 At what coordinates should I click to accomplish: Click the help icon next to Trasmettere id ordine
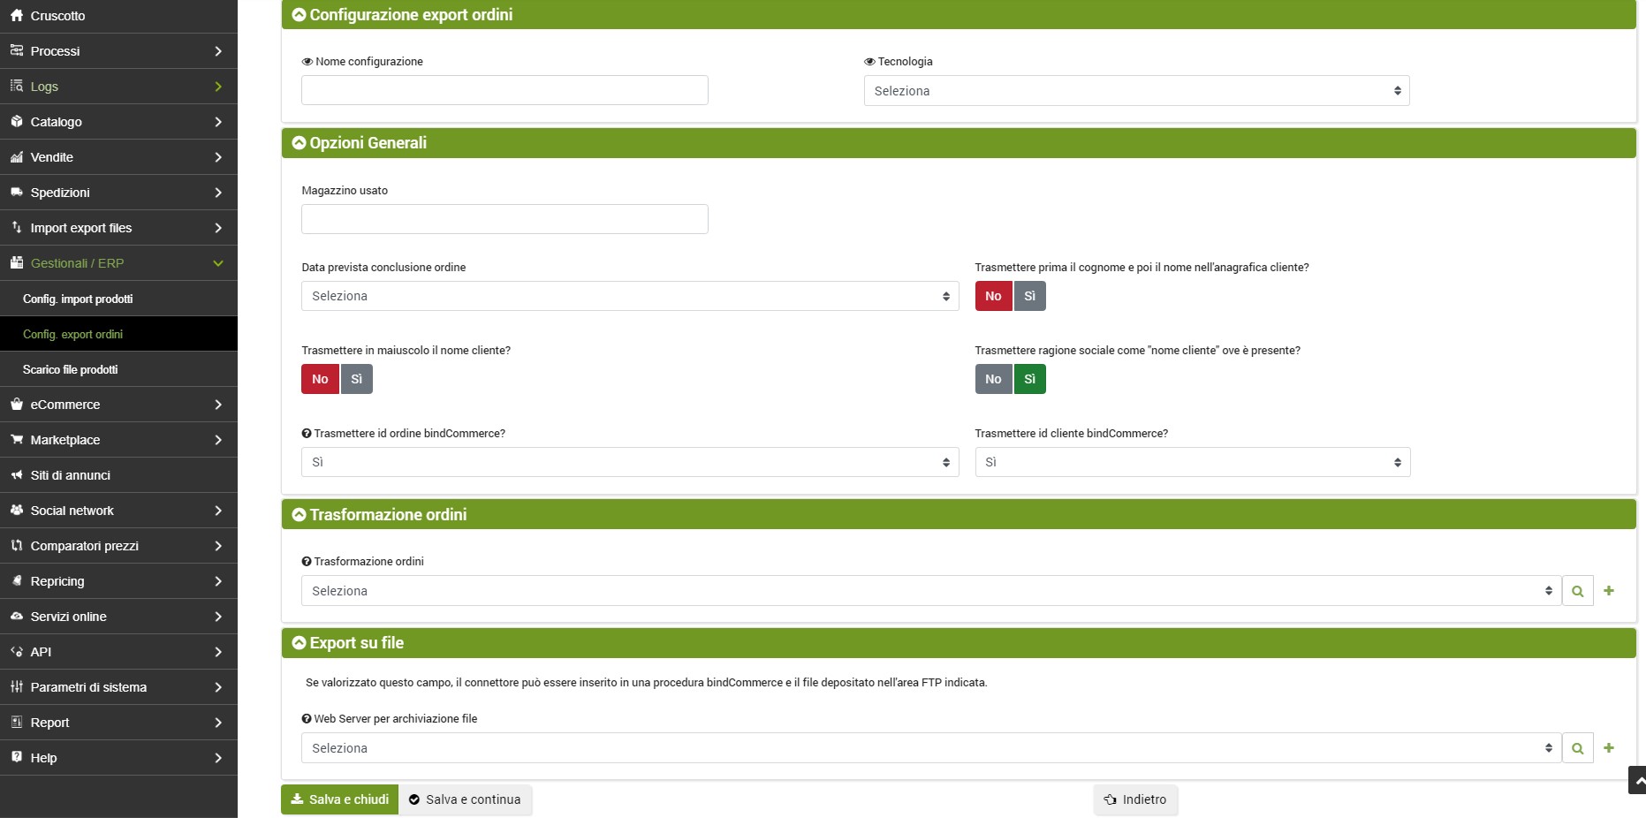click(x=307, y=434)
